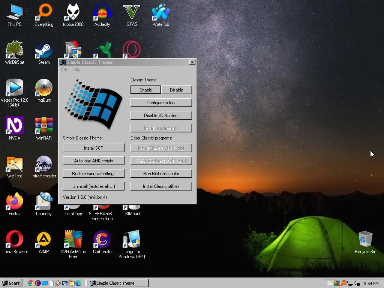This screenshot has height=288, width=384.
Task: Click Run RibbonDisabler button
Action: click(x=161, y=173)
